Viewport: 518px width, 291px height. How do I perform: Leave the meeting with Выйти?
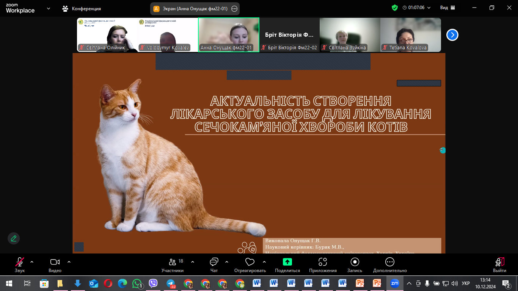tap(499, 264)
